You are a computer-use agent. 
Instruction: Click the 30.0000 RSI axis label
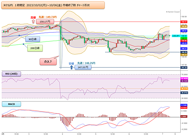point(184,98)
